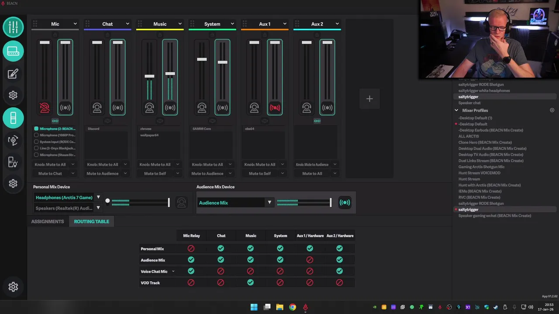The height and width of the screenshot is (314, 559).
Task: Open app settings gear at sidebar bottom
Action: pyautogui.click(x=13, y=287)
